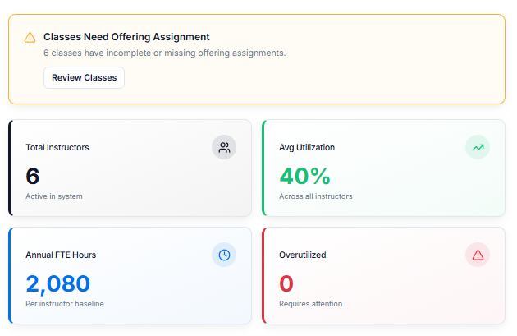
Task: Click the red 0 overutilized count
Action: [286, 283]
